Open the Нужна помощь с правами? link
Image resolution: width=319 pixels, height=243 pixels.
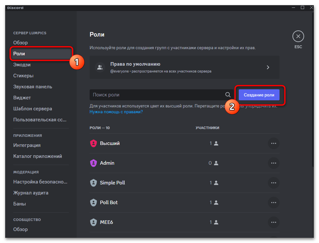pyautogui.click(x=116, y=112)
